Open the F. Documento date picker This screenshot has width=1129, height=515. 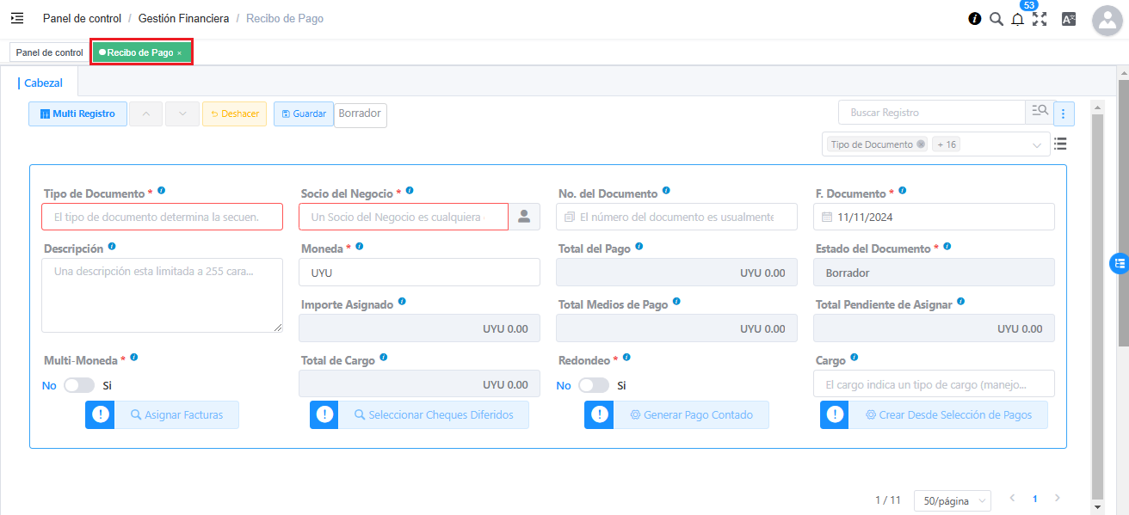pyautogui.click(x=934, y=218)
